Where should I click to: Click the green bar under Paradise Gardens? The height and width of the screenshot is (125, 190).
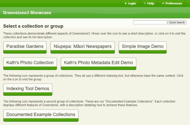[25, 52]
